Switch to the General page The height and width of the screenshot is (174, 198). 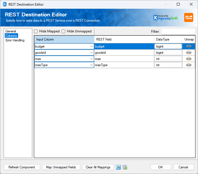(11, 31)
